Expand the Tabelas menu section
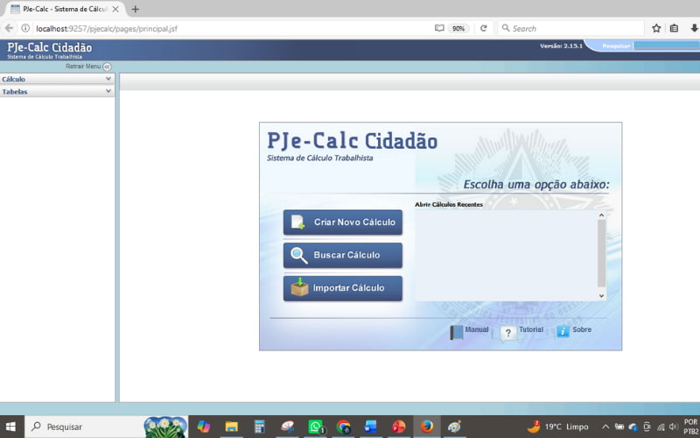The width and height of the screenshot is (700, 438). point(57,92)
